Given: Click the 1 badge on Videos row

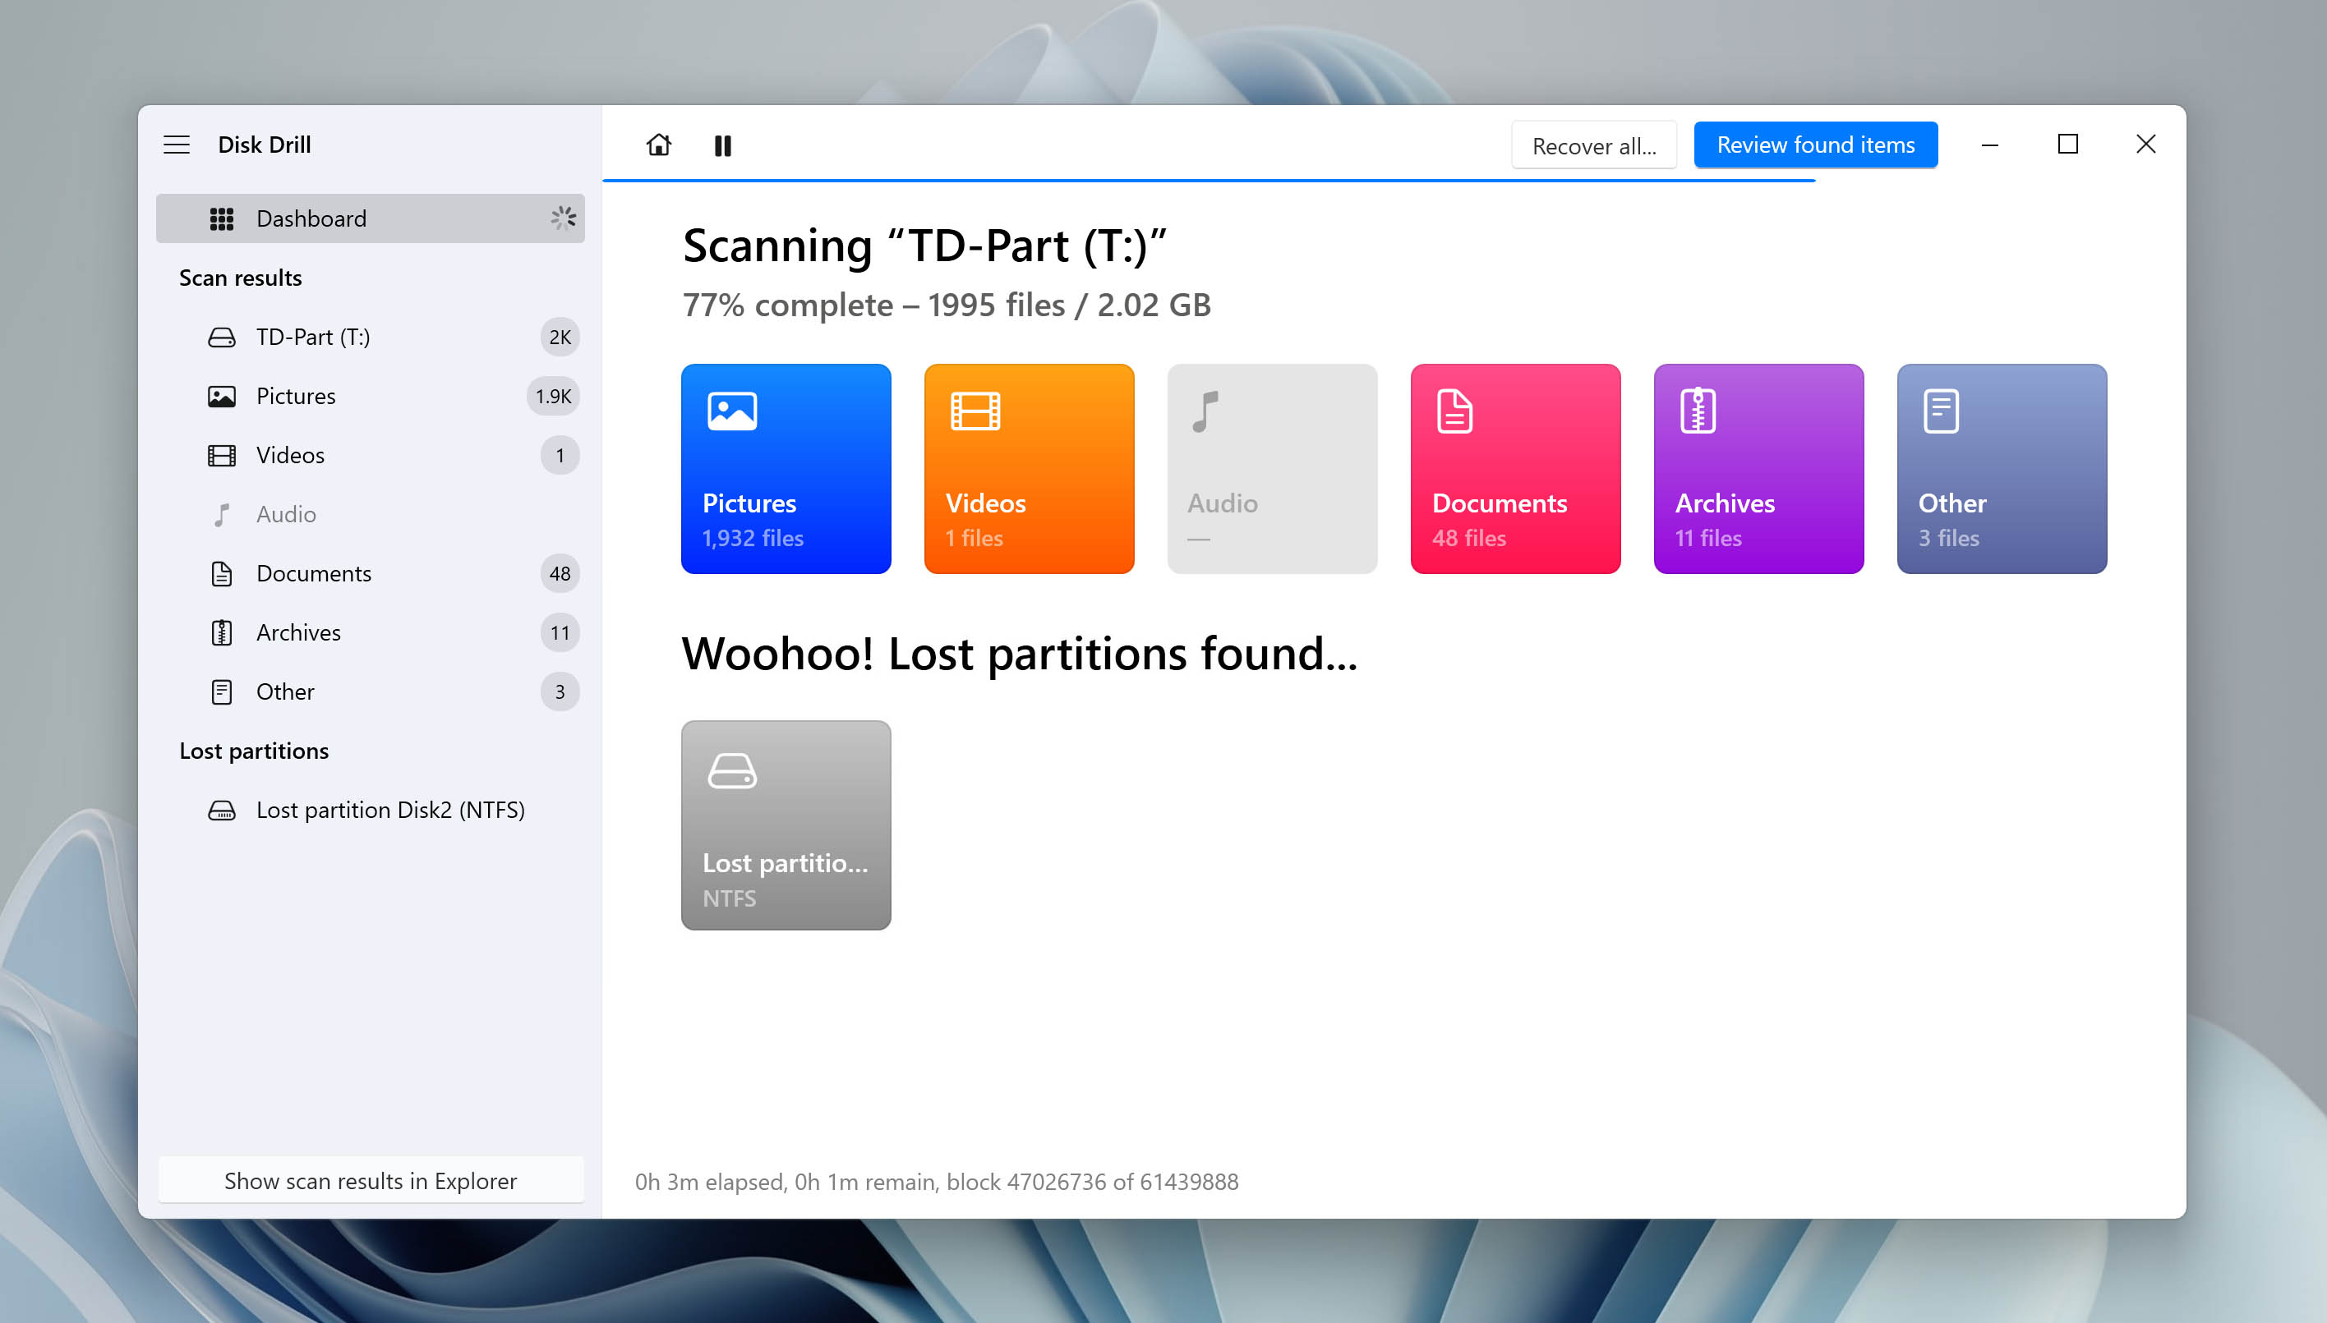Looking at the screenshot, I should point(560,455).
